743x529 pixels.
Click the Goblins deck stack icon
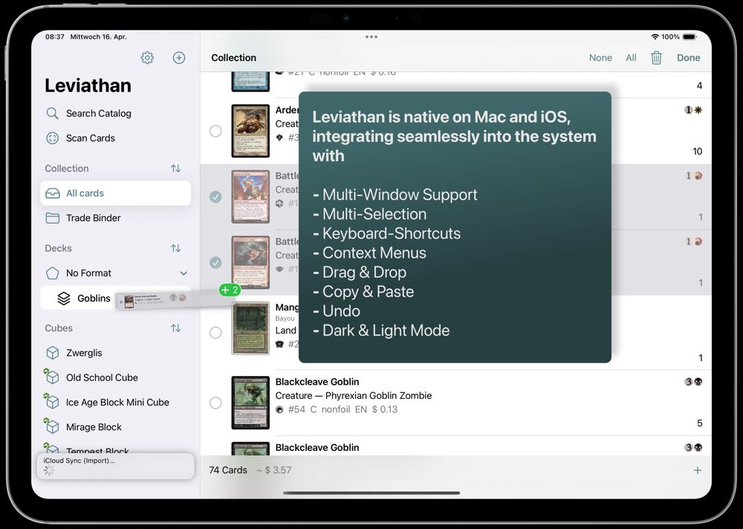63,298
